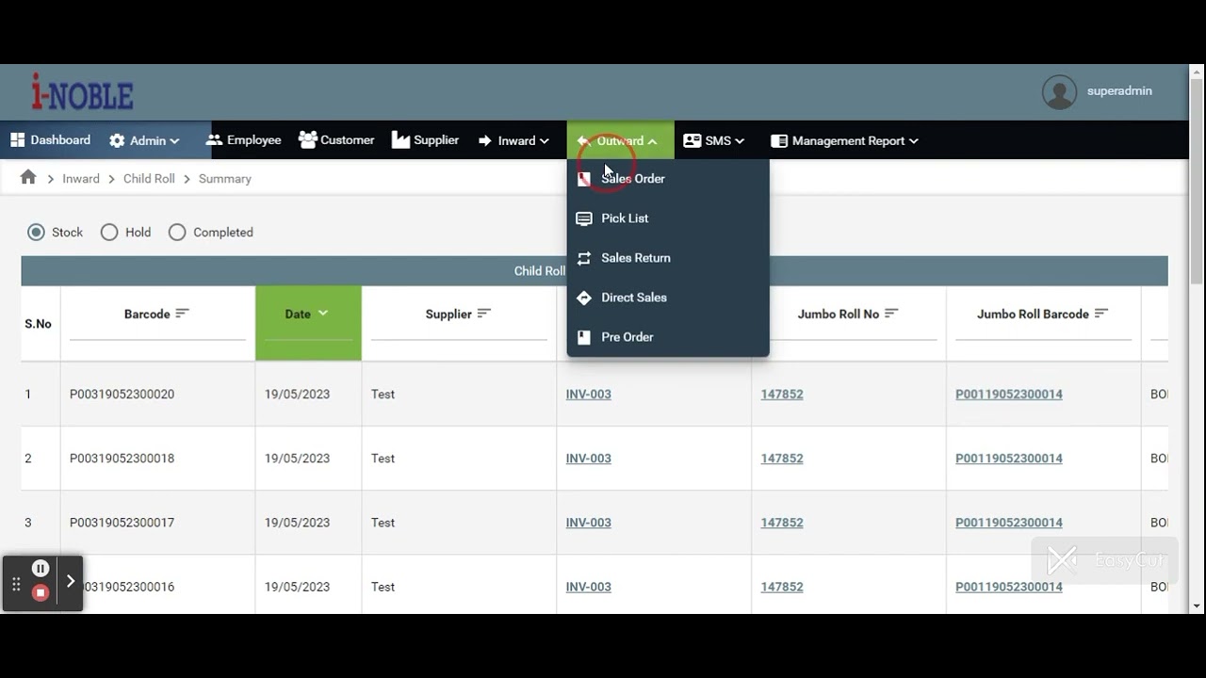Image resolution: width=1206 pixels, height=678 pixels.
Task: Toggle Date column sort order
Action: [x=323, y=313]
